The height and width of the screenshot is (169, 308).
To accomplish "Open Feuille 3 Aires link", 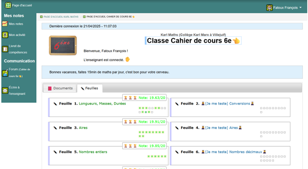I will pos(83,128).
